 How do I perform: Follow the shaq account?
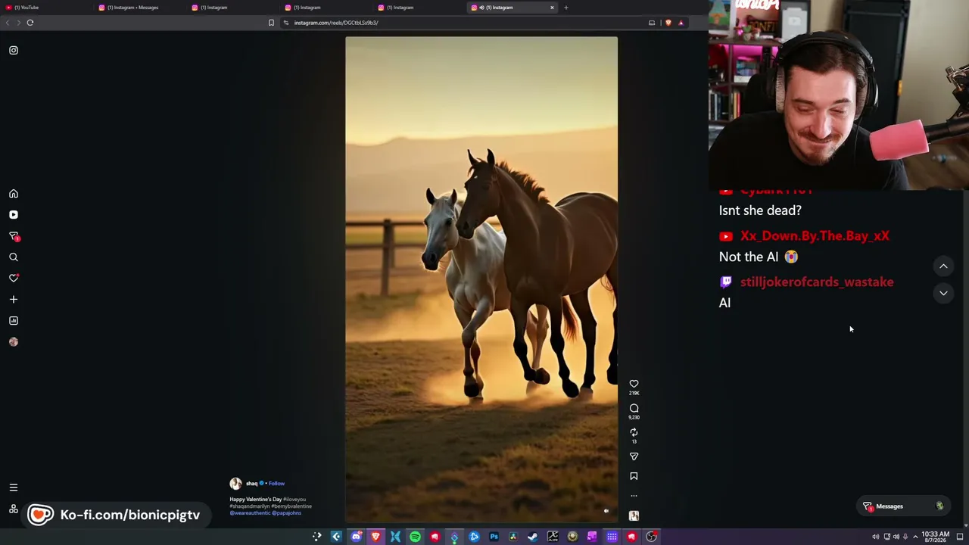(276, 484)
